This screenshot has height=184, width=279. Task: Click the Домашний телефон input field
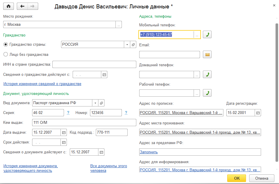coord(166,75)
